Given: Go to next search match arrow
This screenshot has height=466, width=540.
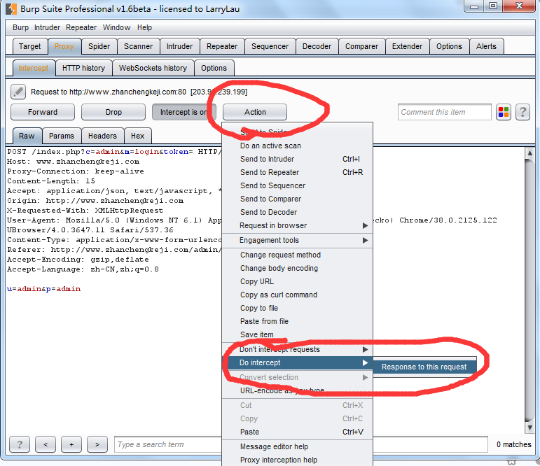Looking at the screenshot, I should pos(97,444).
